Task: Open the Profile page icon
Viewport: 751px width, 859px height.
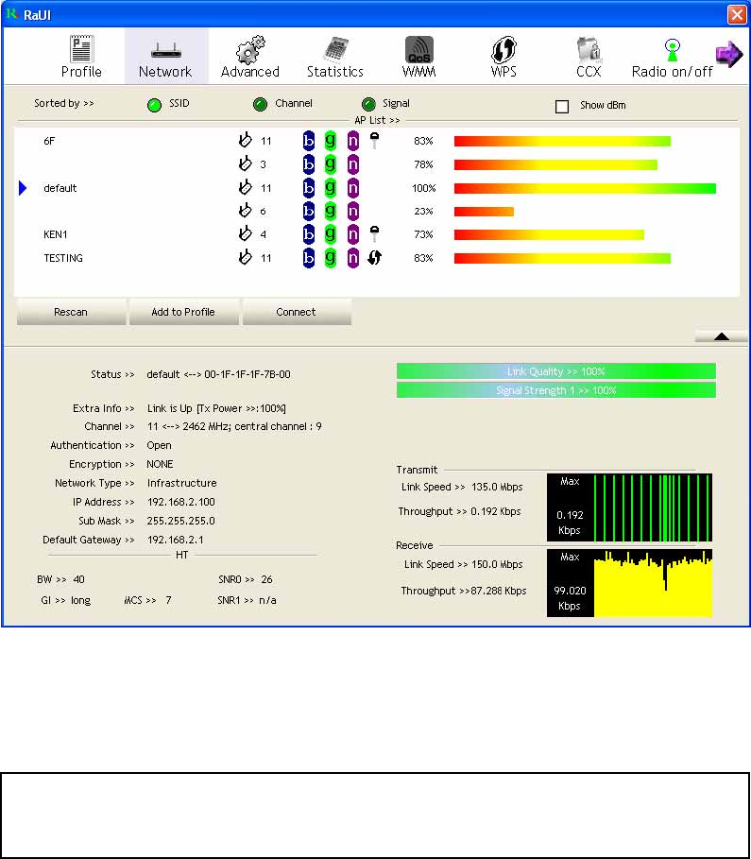Action: pyautogui.click(x=81, y=49)
